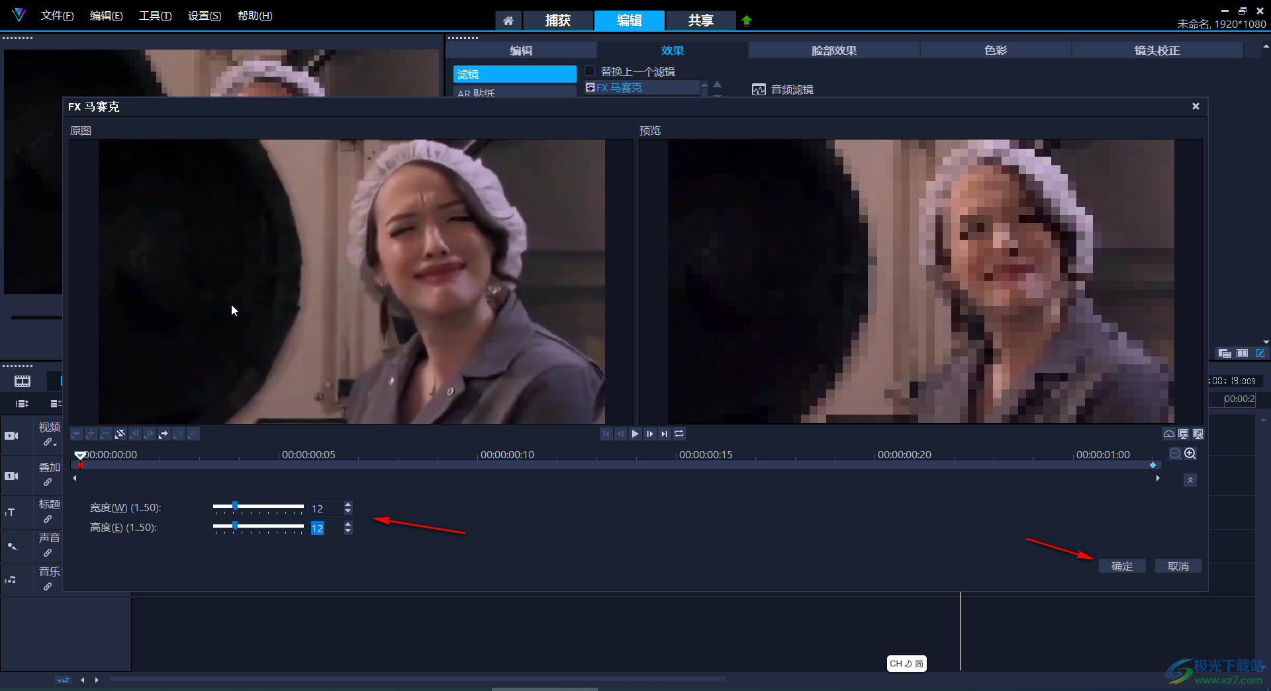
Task: Adjust the Width (宽度) slider
Action: pos(235,506)
